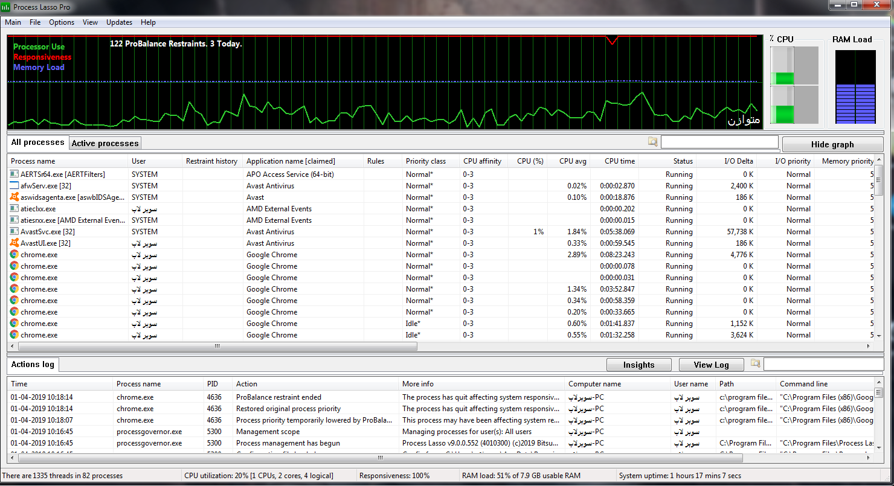
Task: Select the Actions log tab
Action: tap(33, 364)
